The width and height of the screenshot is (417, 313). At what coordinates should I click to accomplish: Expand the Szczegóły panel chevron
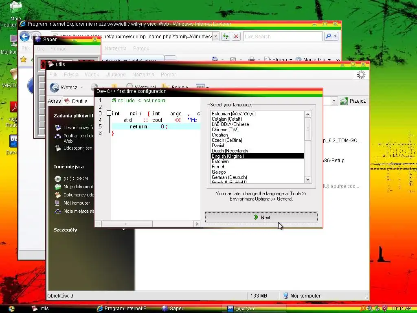coord(123,230)
